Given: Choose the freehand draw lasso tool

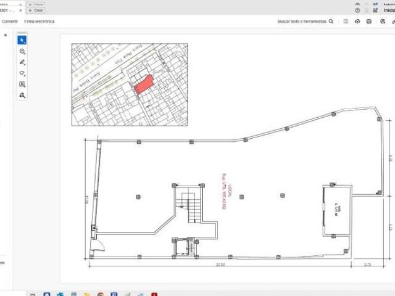Looking at the screenshot, I should (22, 73).
